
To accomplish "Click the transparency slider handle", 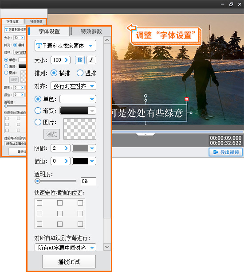I will (x=37, y=181).
